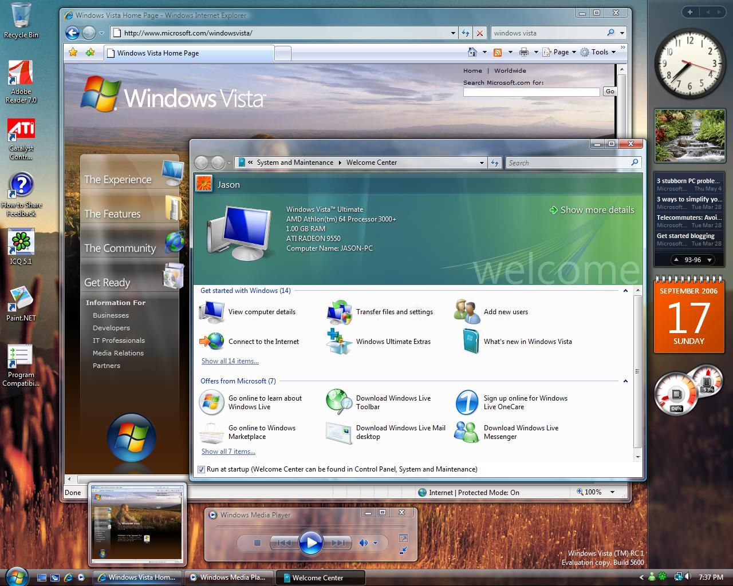Open the ICQ 5.1 desktop shortcut
The height and width of the screenshot is (586, 733).
21,243
